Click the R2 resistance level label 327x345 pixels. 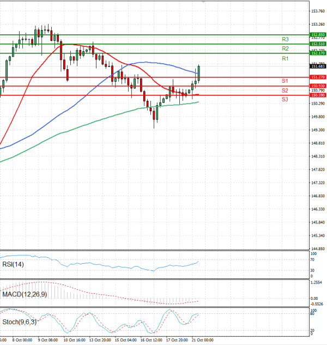(x=285, y=49)
